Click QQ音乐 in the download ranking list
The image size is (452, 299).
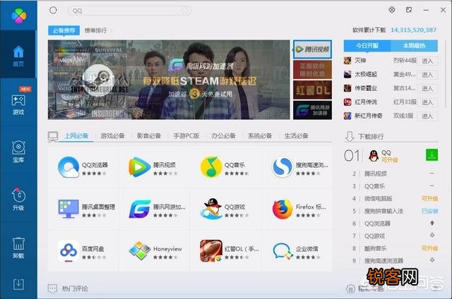(374, 186)
